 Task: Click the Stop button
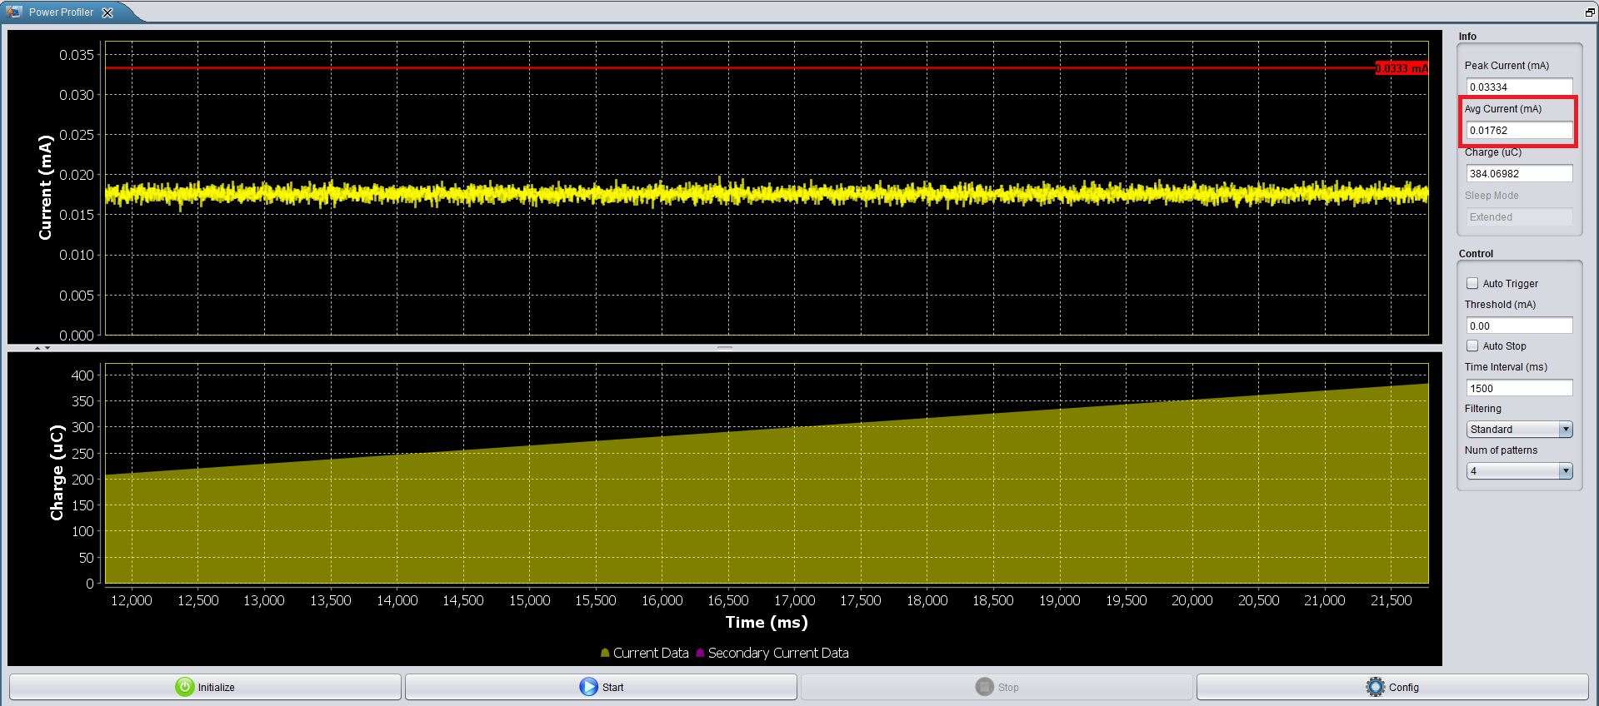997,687
